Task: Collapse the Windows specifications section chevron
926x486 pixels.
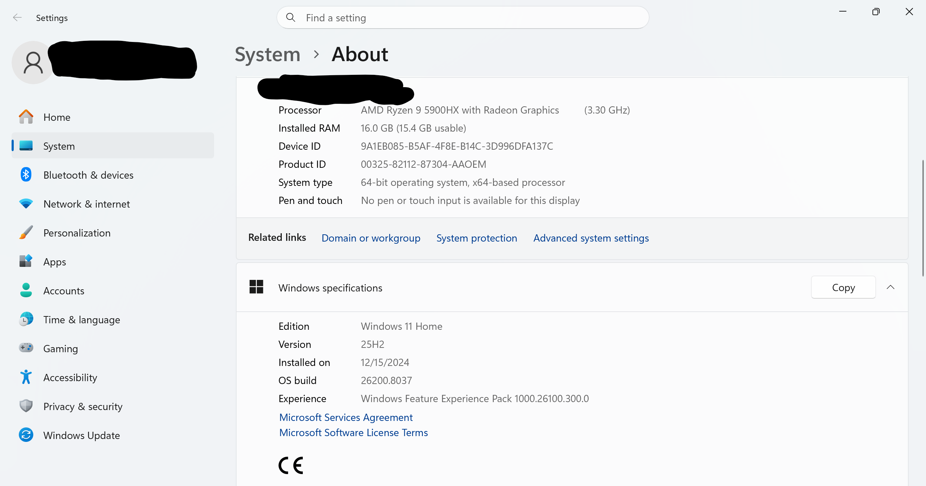Action: (891, 287)
